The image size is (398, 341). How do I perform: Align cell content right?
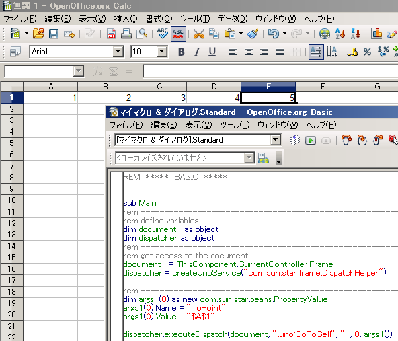click(264, 52)
